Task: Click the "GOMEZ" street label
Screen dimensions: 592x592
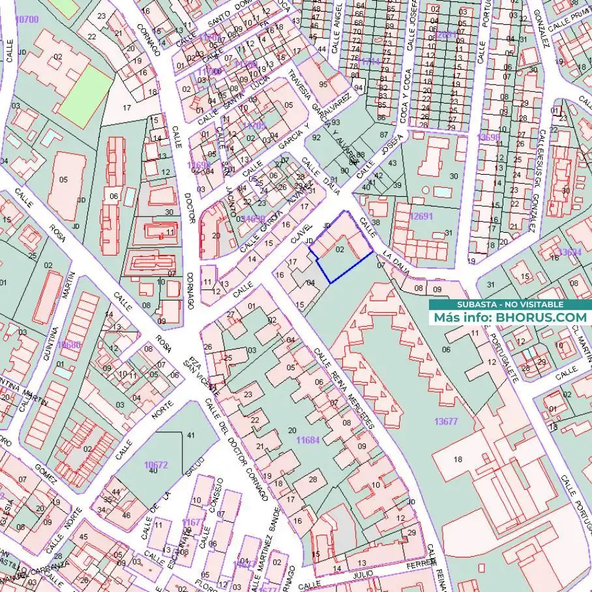Action: (46, 474)
